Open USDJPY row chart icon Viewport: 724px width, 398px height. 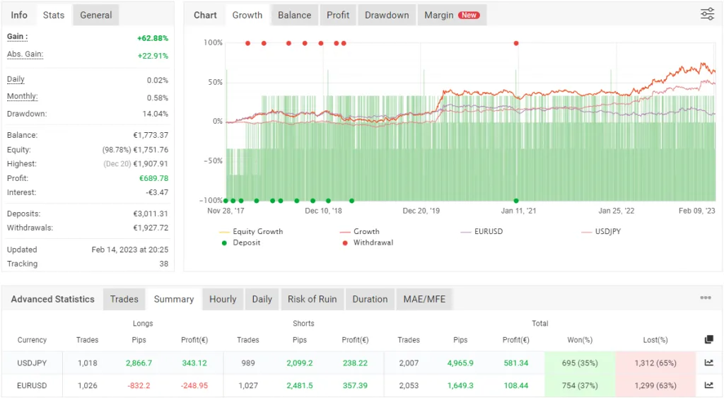point(708,363)
